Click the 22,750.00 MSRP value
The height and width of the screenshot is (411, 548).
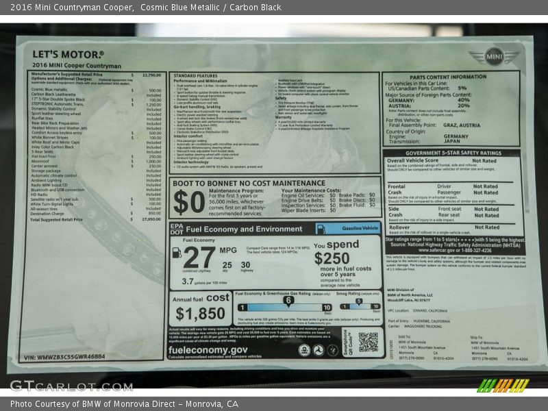pyautogui.click(x=151, y=75)
